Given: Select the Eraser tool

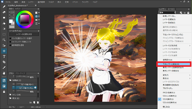Looking at the screenshot, I should click(x=4, y=12).
